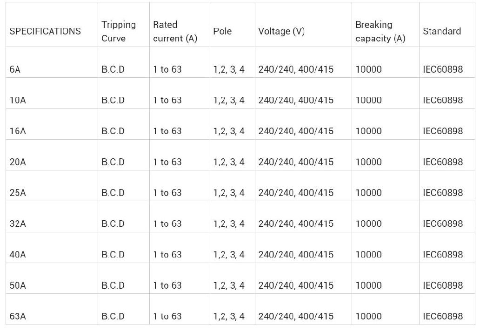Select the 16A specification cell
This screenshot has width=493, height=332.
pyautogui.click(x=18, y=131)
